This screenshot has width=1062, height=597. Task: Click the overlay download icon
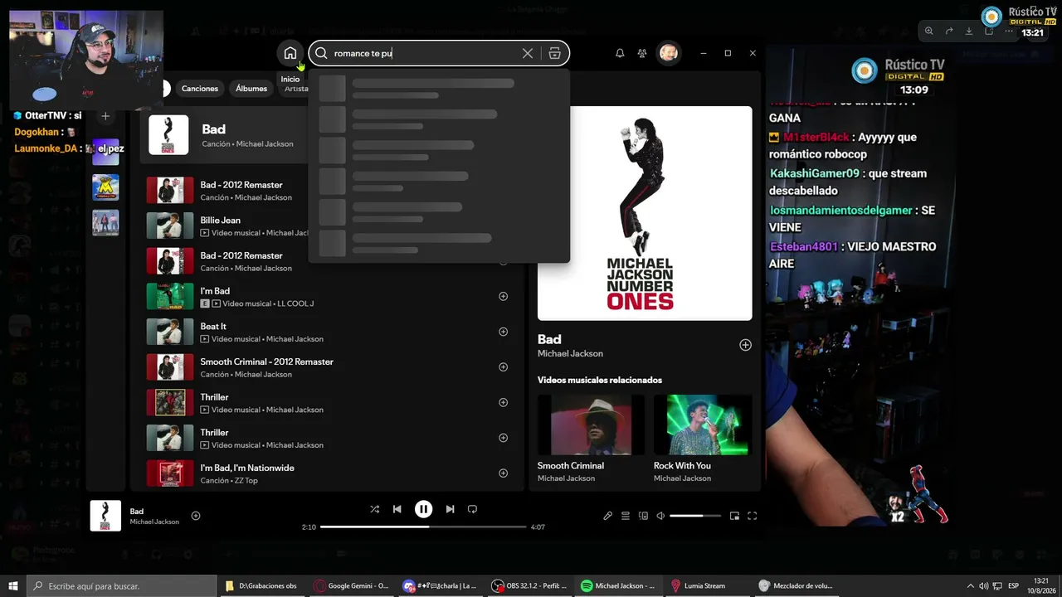pyautogui.click(x=969, y=32)
